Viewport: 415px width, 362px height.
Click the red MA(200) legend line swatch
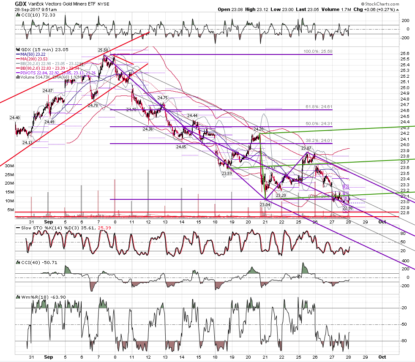(18, 59)
